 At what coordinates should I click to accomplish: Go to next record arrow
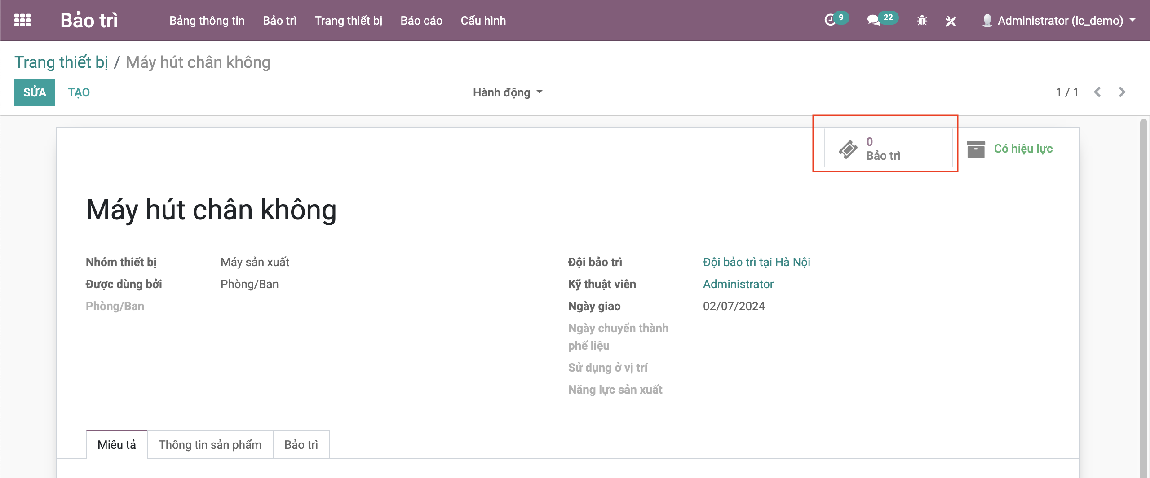point(1122,92)
